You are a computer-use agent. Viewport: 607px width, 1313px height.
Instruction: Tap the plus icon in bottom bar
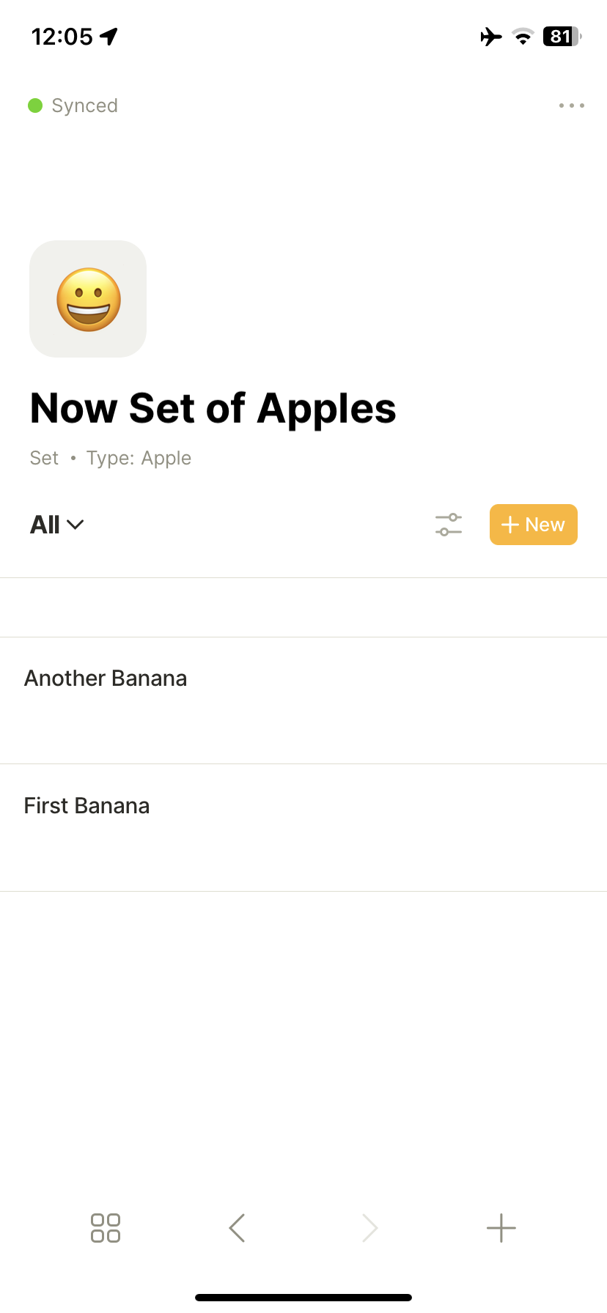(x=501, y=1228)
